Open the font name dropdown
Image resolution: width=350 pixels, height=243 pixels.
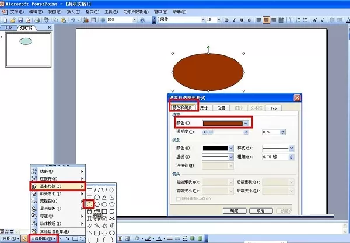203,20
